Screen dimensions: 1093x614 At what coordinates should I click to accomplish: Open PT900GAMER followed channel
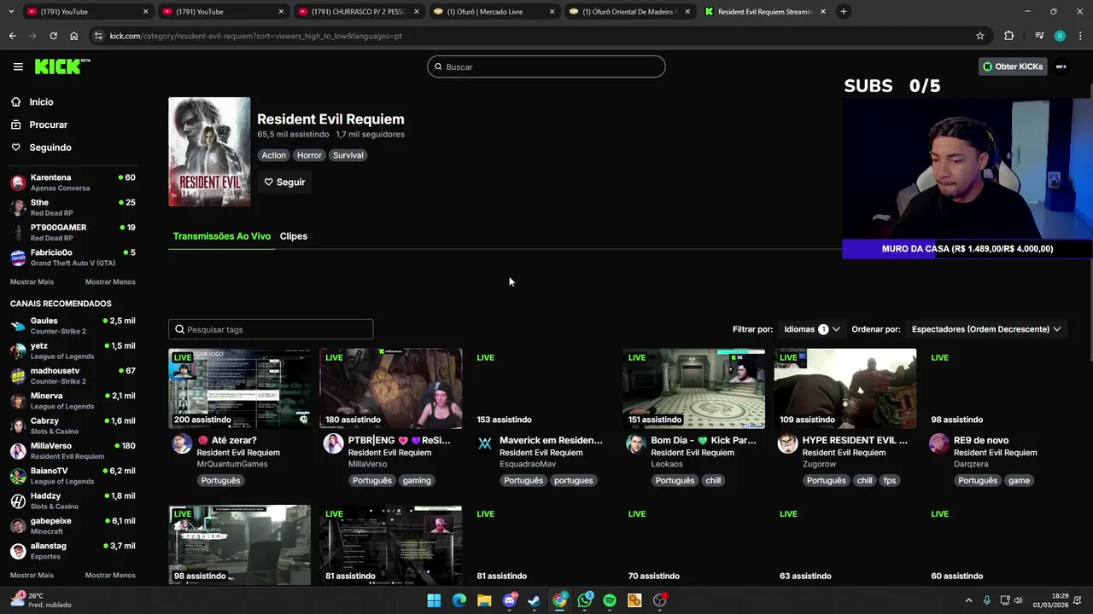(x=73, y=232)
